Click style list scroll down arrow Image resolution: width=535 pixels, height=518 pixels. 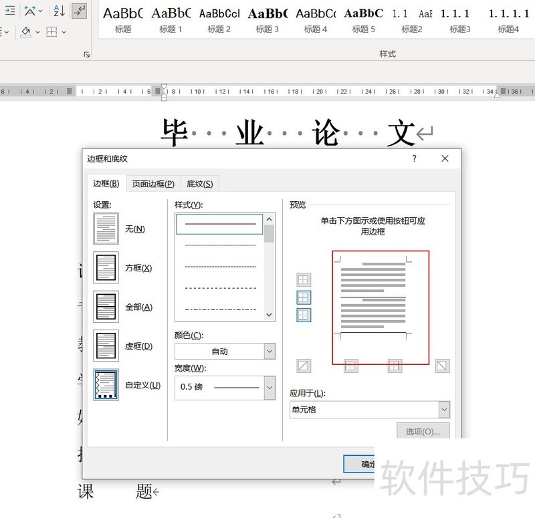[x=270, y=315]
